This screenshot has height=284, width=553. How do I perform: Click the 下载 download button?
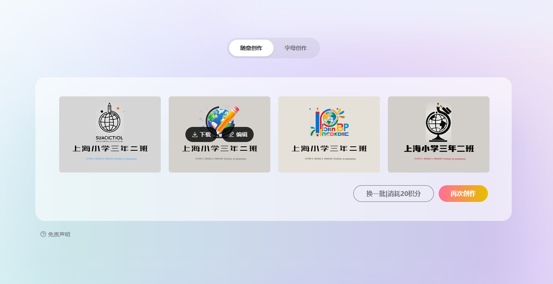[x=201, y=134]
